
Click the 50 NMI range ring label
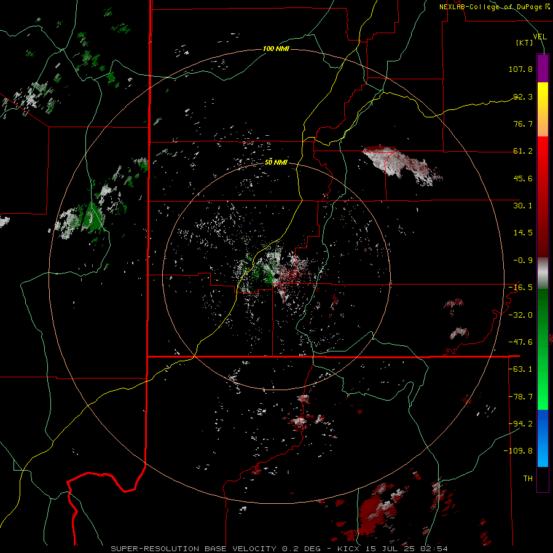[x=276, y=163]
